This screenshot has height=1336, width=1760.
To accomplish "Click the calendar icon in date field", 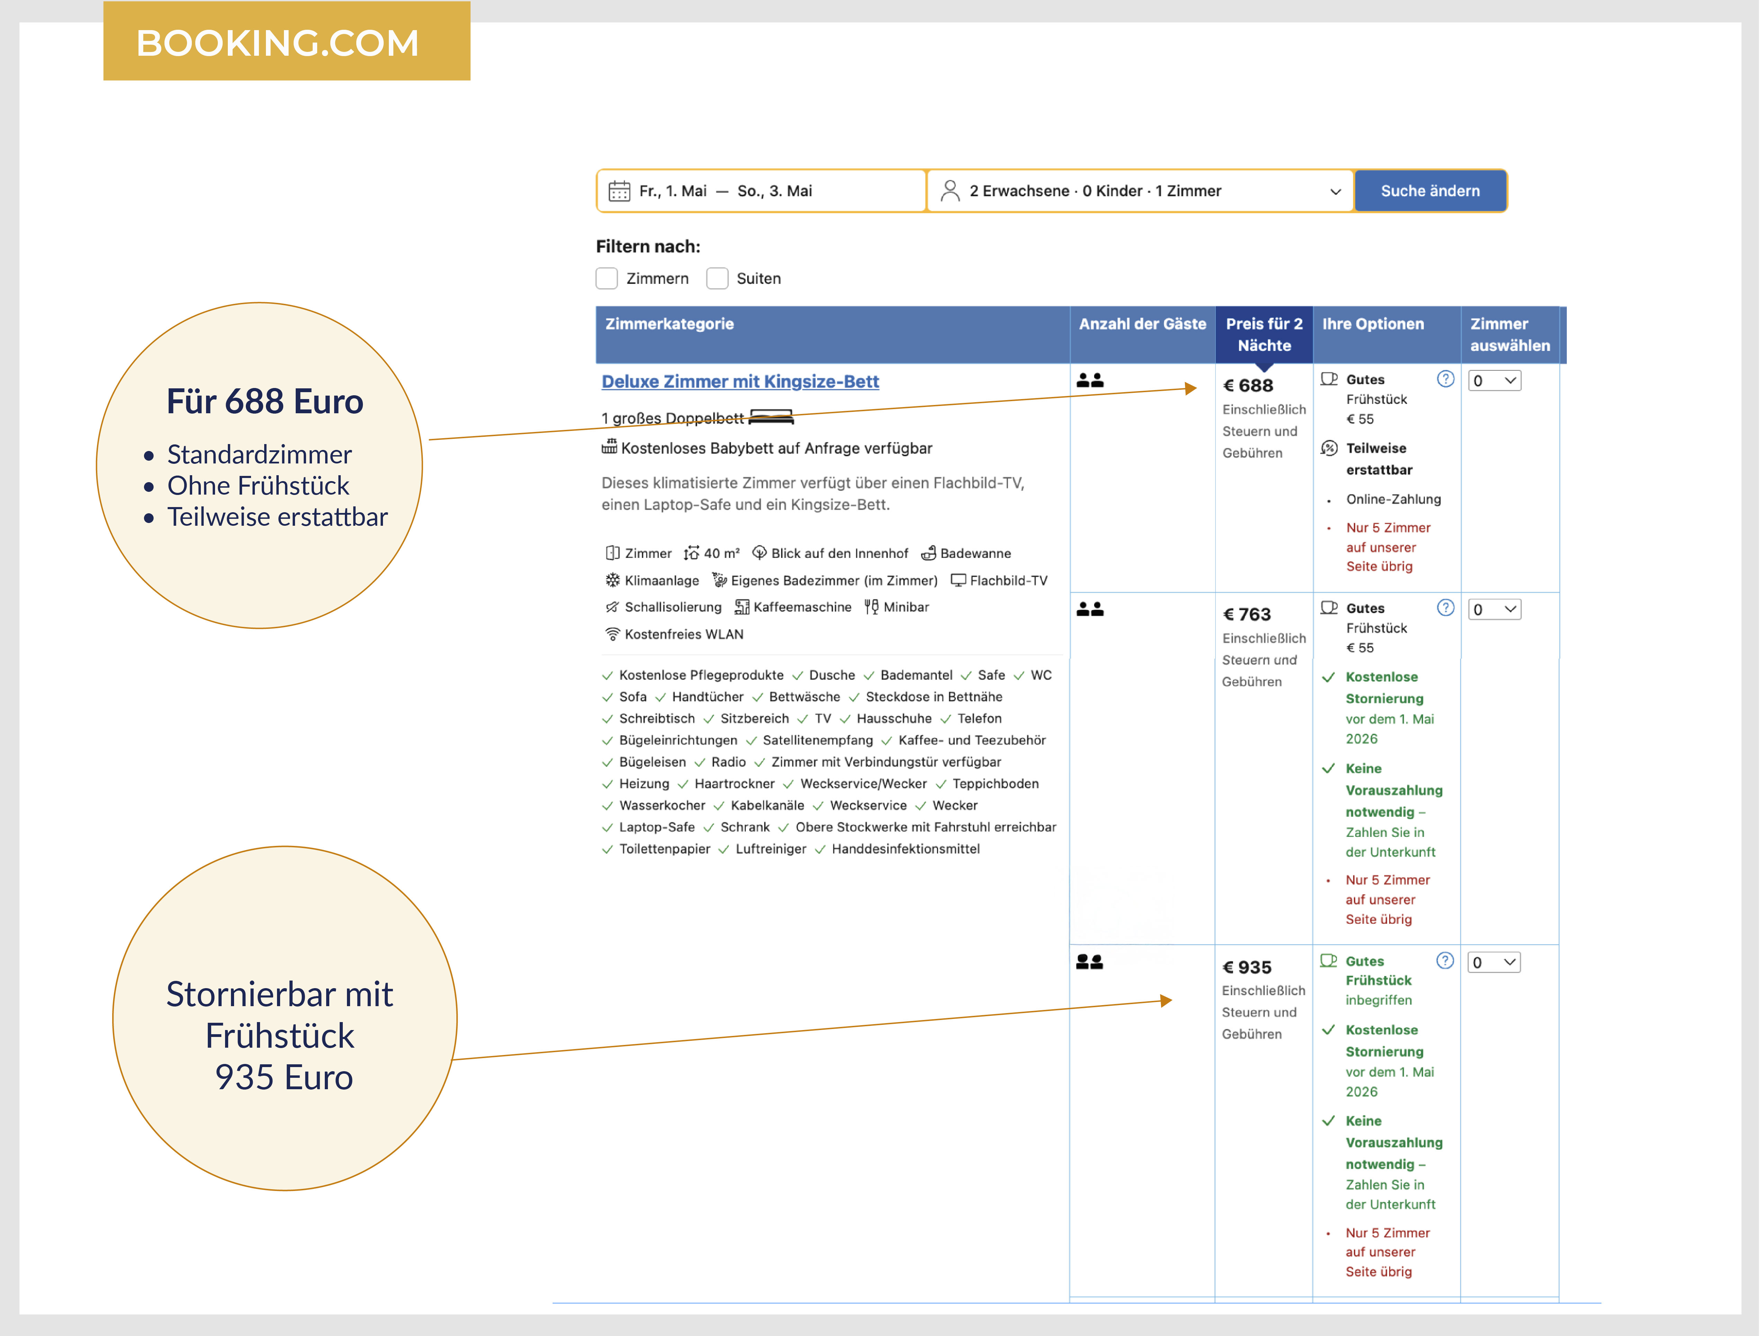I will (x=619, y=191).
